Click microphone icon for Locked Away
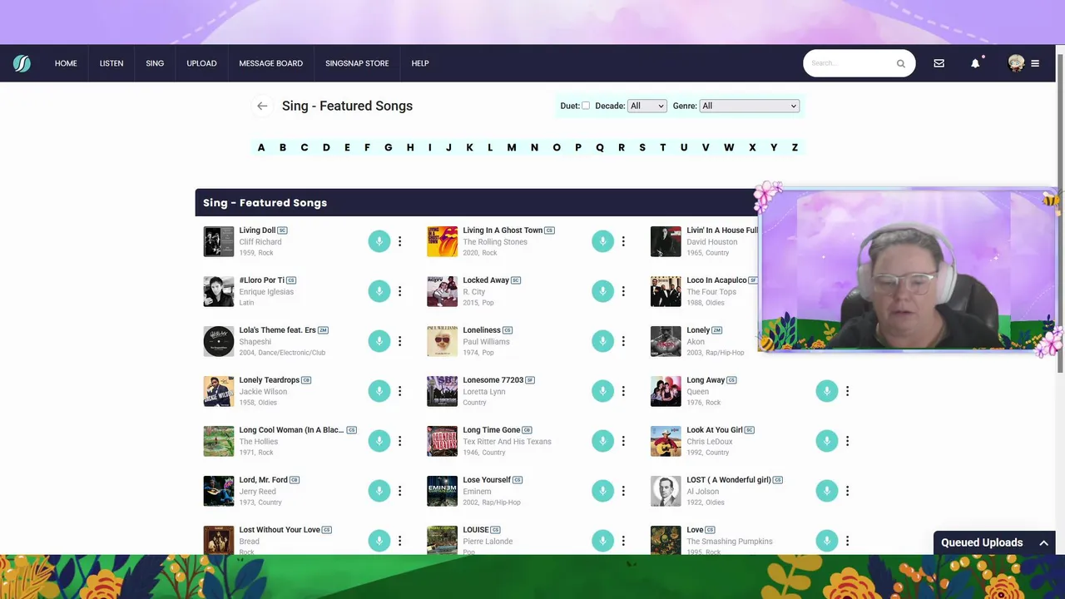1065x599 pixels. (603, 291)
